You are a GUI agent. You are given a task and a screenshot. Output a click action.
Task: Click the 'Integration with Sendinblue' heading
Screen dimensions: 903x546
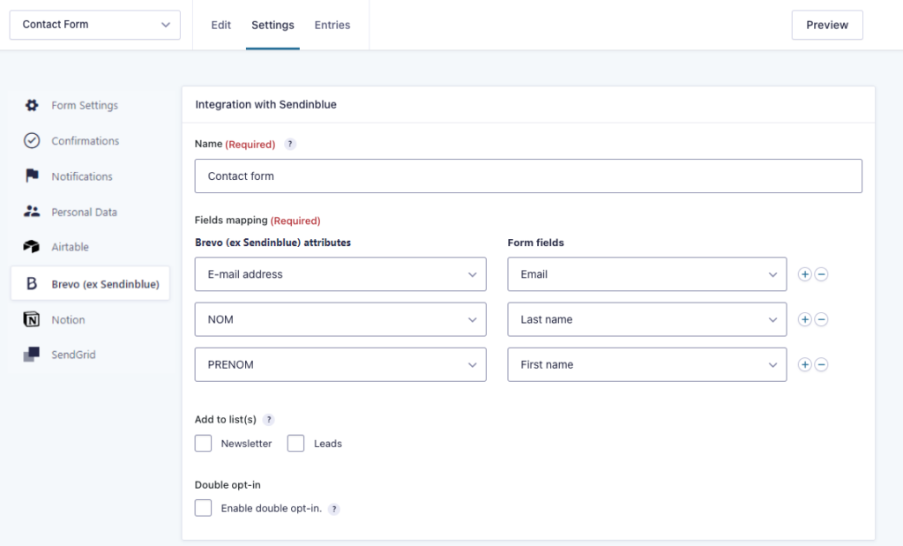click(x=266, y=104)
